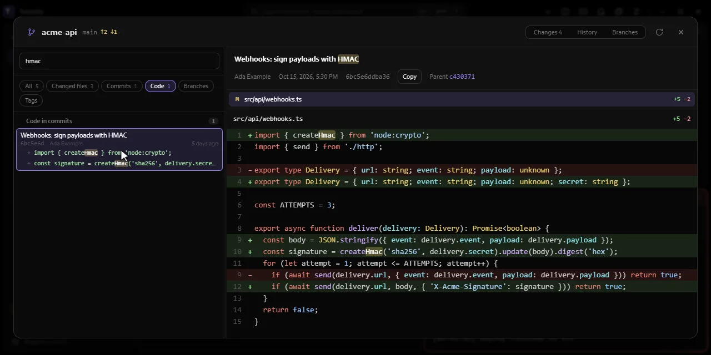This screenshot has width=711, height=355.
Task: Open the Branches tab in the header
Action: pos(625,32)
